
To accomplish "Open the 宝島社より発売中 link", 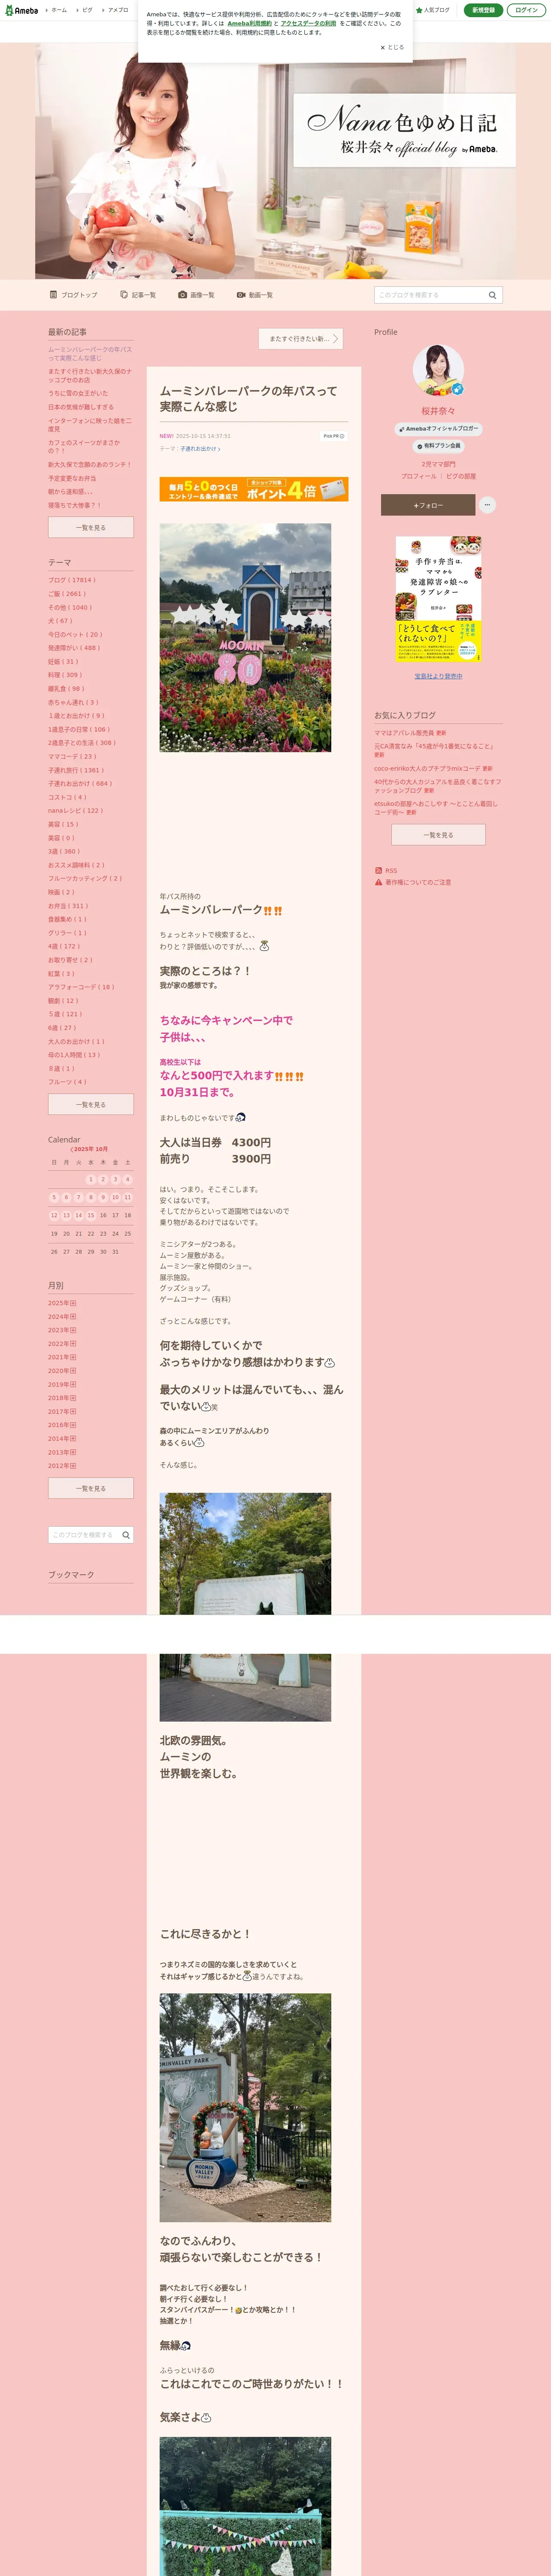I will point(438,677).
